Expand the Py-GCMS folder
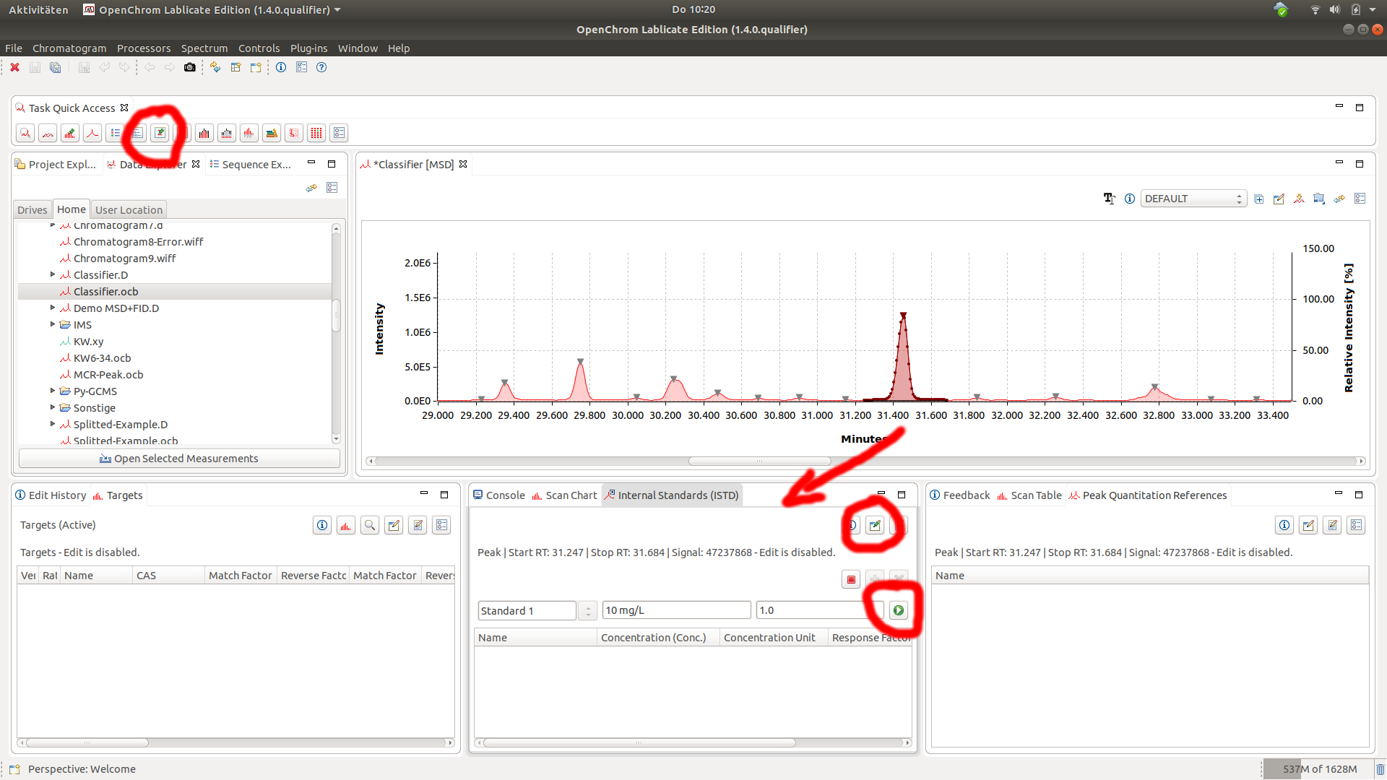 click(x=53, y=391)
